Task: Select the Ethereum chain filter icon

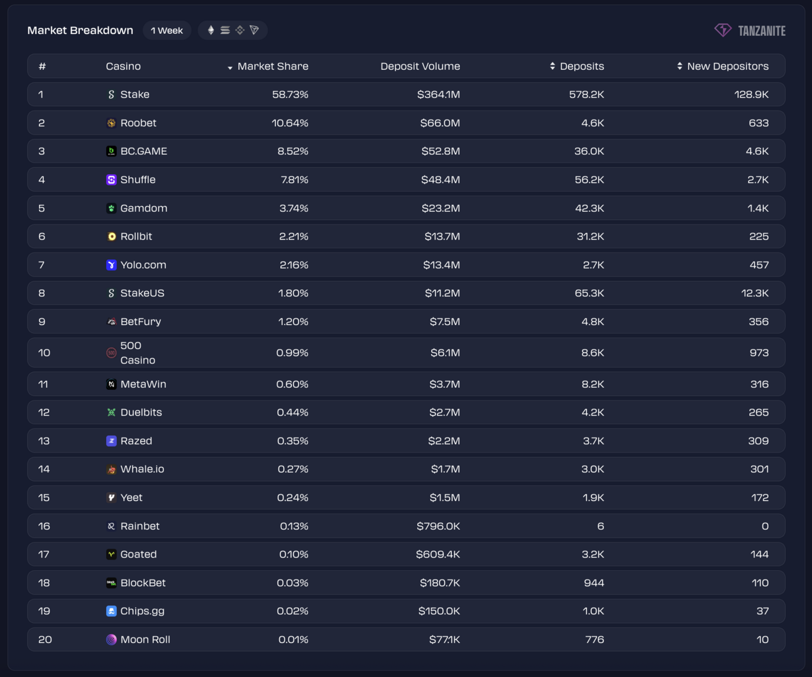Action: point(211,30)
